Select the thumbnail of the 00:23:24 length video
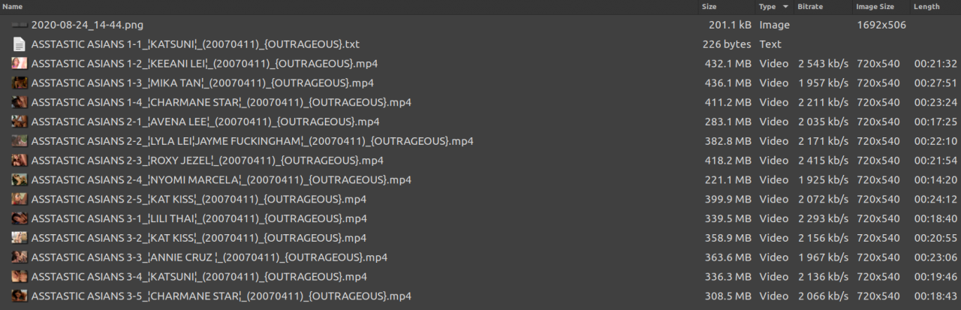 [20, 102]
